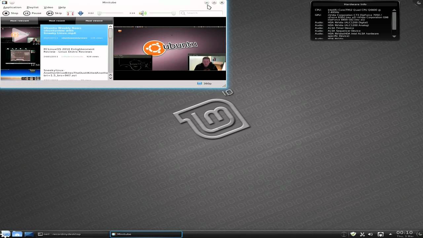423x238 pixels.
Task: Click the 2:25 Ubuntu video thumbnail
Action: point(20,35)
